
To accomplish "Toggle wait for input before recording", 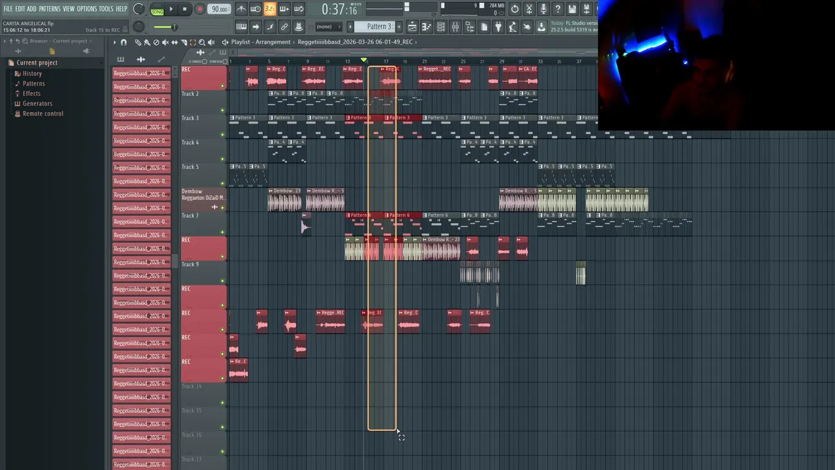I will (255, 9).
